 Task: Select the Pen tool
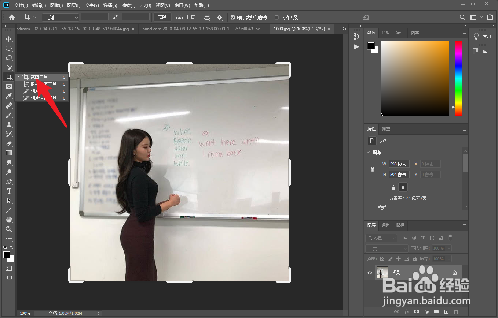[9, 182]
